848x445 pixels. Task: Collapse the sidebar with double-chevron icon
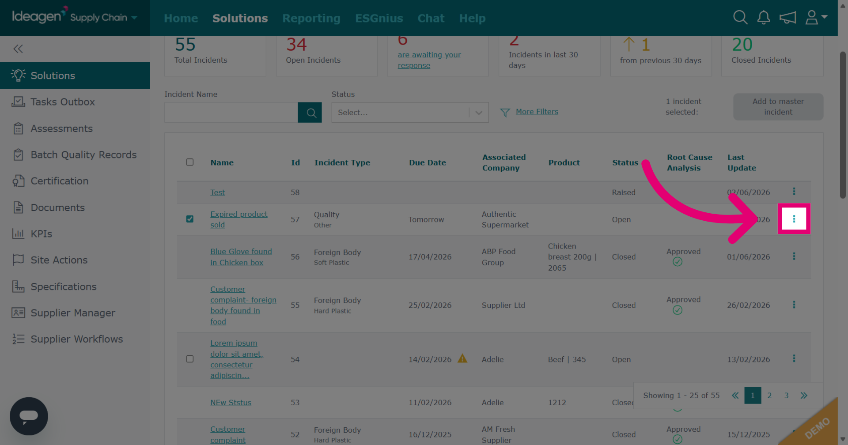pos(18,49)
